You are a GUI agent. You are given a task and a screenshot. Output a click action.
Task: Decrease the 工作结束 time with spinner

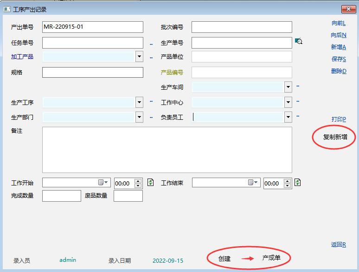point(287,186)
